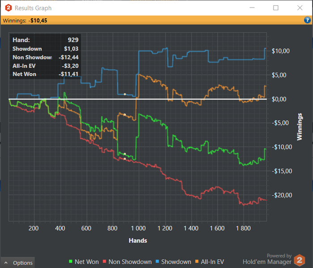313x268 pixels.
Task: Toggle the blue Showdown legend swatch
Action: 157,261
